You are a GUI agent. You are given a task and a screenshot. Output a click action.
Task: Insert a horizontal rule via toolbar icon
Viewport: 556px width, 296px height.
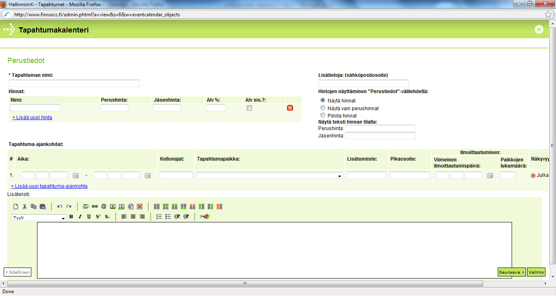[86, 207]
